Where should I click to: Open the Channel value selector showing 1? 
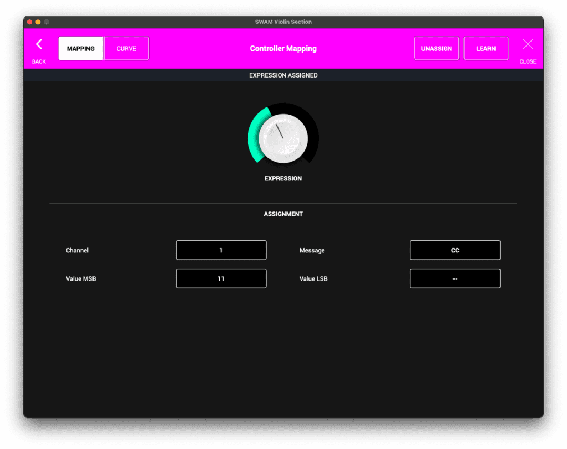221,250
